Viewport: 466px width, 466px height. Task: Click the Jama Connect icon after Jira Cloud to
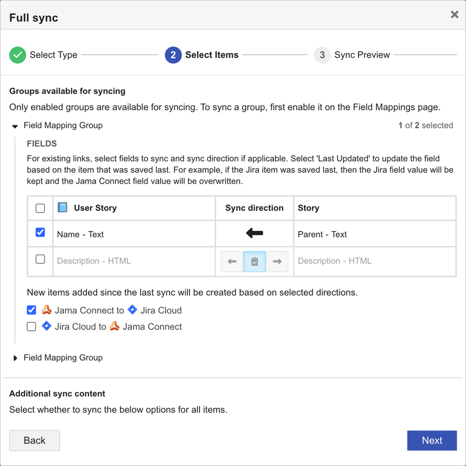pyautogui.click(x=114, y=326)
